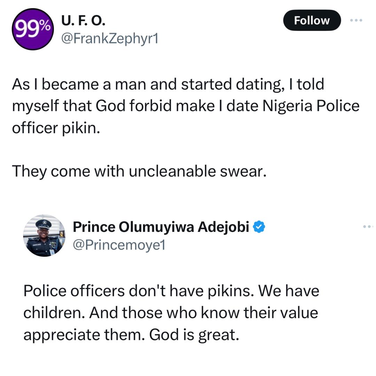This screenshot has width=376, height=376.
Task: Click the line starting "As I became a man"
Action: [x=168, y=84]
